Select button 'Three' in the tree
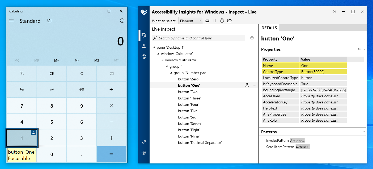 click(189, 98)
